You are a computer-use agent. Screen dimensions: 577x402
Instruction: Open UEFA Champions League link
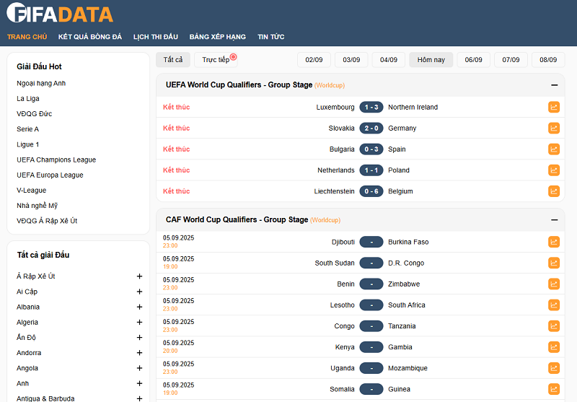[56, 160]
